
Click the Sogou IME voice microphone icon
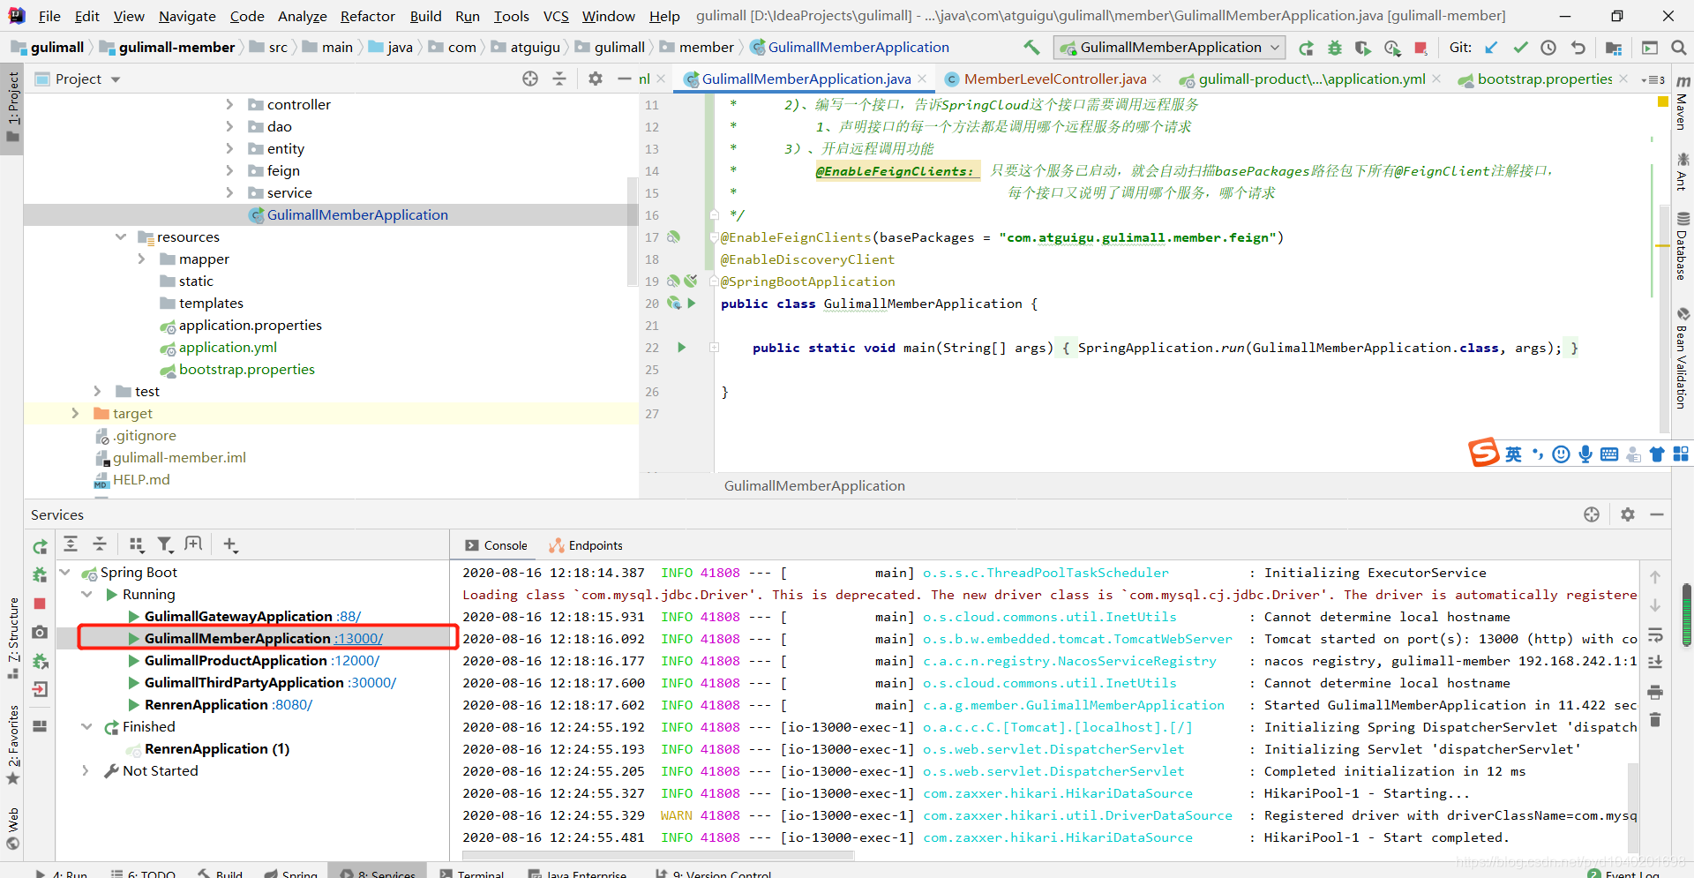(1585, 454)
